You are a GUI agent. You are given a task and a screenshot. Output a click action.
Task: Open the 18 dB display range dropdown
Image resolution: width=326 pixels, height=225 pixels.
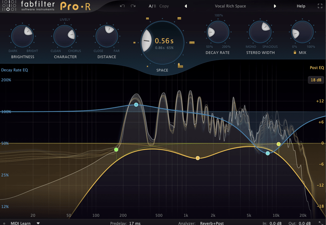(316, 80)
